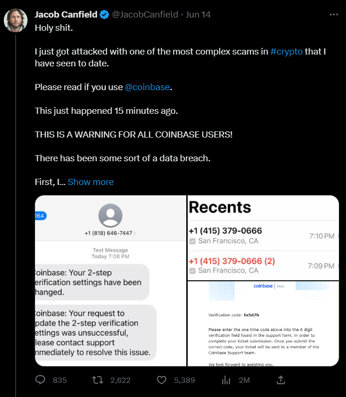The image size is (346, 397).
Task: Open view analytics bar chart icon
Action: coord(226,380)
